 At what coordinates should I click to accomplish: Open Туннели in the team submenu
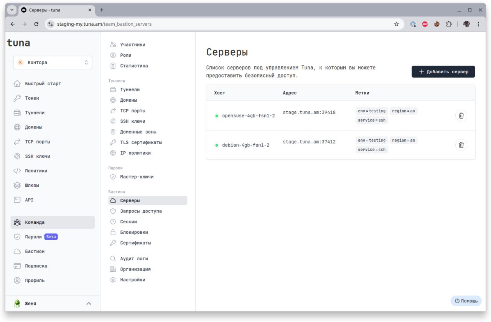point(148,89)
